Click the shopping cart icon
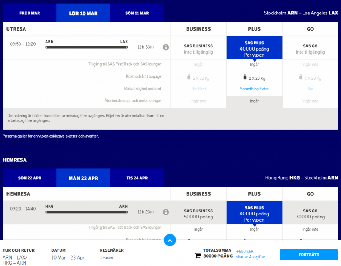 pos(198,256)
